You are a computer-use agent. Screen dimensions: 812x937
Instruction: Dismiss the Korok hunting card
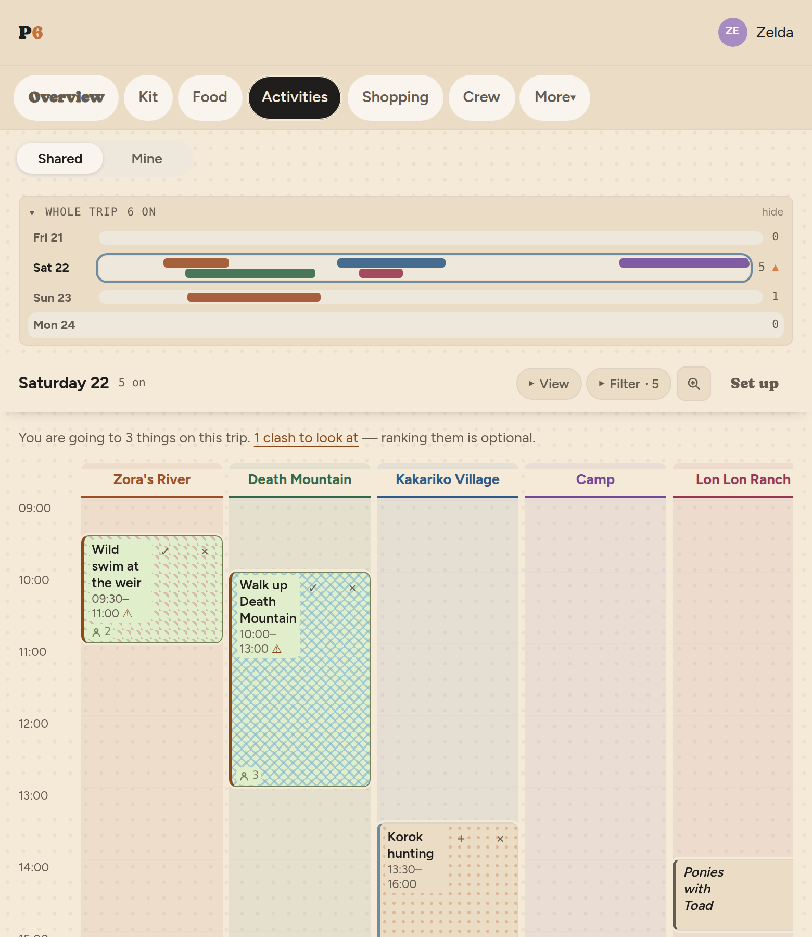500,839
